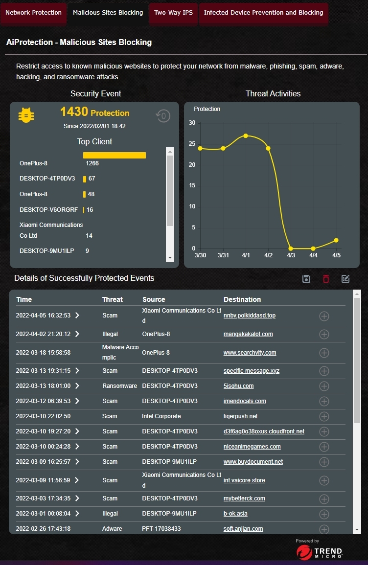Select DESKTOP-V6ORGRF in Top Client list
368x565 pixels.
click(x=48, y=210)
